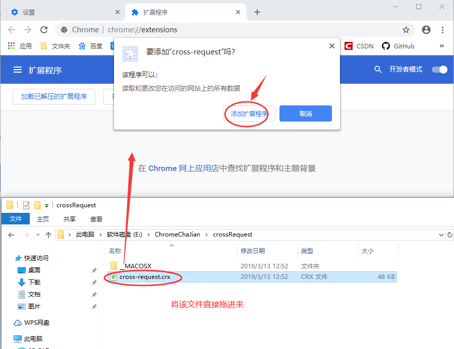The height and width of the screenshot is (349, 454).
Task: Switch to the 查看 ribbon tab
Action: [x=96, y=219]
